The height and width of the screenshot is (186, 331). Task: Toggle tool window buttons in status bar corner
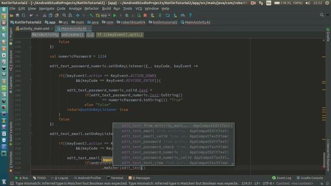(x=12, y=183)
